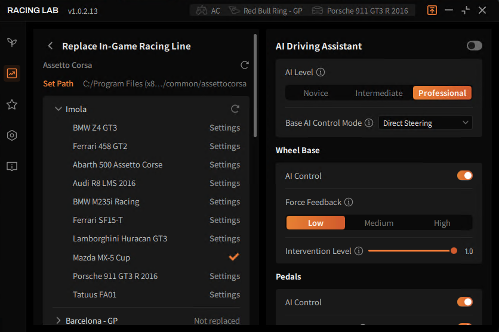This screenshot has height=332, width=499.
Task: Click the Not replaced status for Barcelona
Action: 217,321
